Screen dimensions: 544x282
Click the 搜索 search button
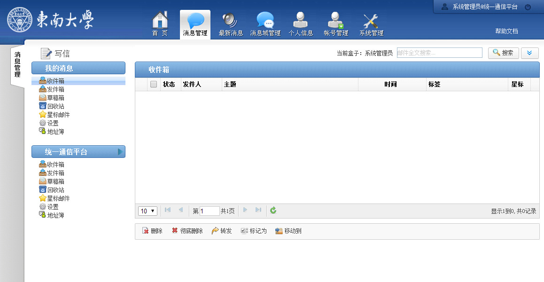[503, 53]
